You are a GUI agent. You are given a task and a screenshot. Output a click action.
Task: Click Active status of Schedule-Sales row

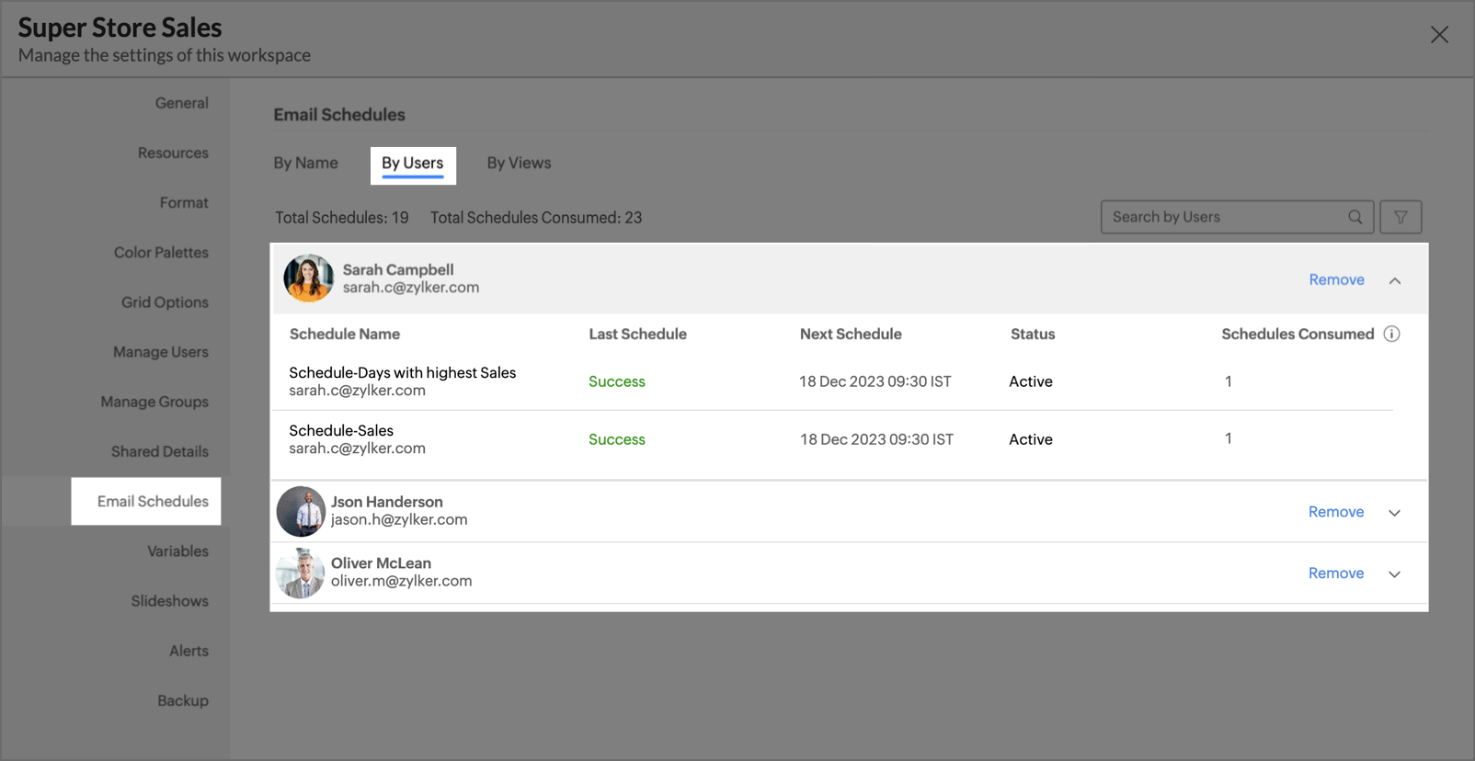(x=1031, y=439)
